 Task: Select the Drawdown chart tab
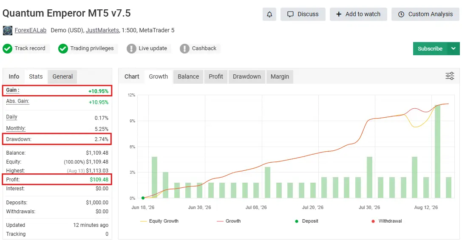click(x=247, y=76)
